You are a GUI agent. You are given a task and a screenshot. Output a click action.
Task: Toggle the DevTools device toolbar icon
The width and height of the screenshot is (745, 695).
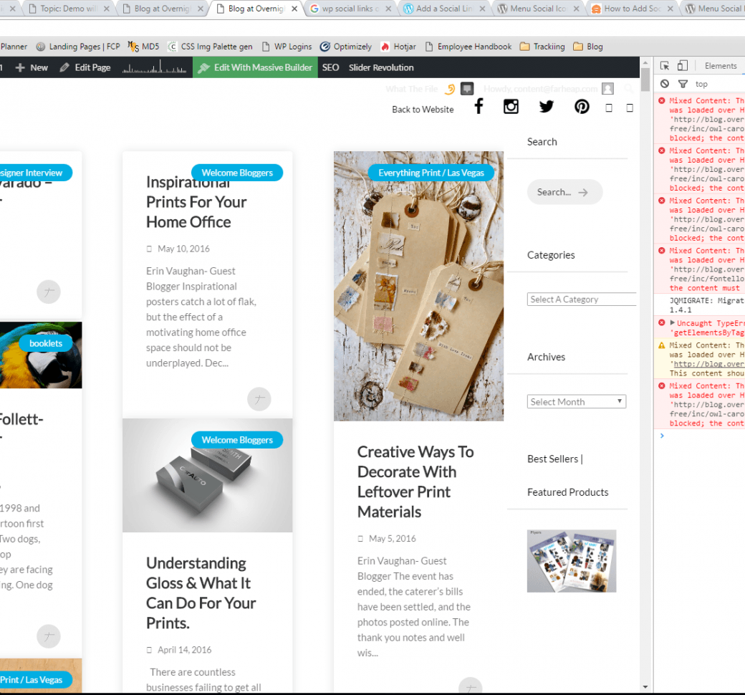(x=682, y=66)
